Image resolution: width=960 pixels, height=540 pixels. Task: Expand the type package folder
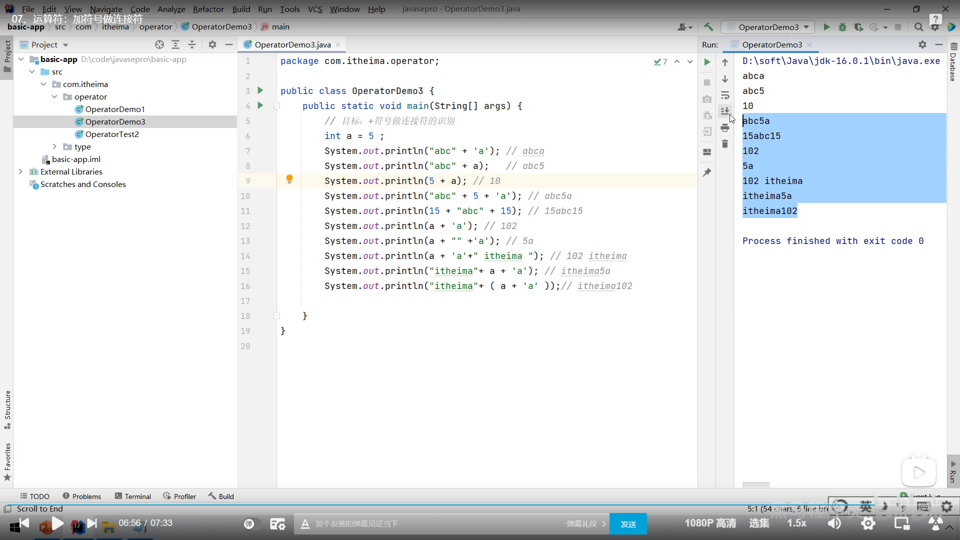click(x=54, y=146)
